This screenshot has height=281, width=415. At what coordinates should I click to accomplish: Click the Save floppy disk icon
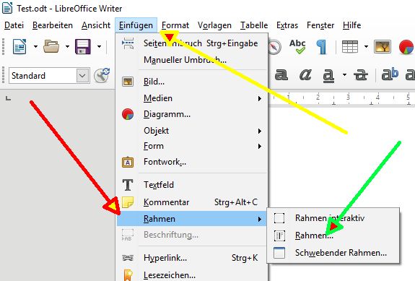click(83, 47)
